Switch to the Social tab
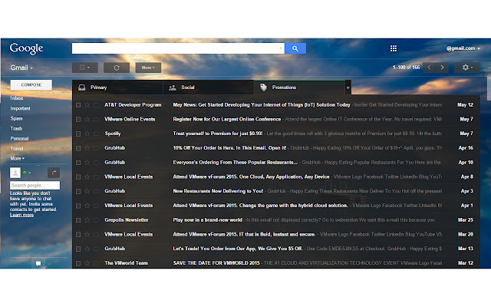Image resolution: width=491 pixels, height=307 pixels. click(208, 87)
